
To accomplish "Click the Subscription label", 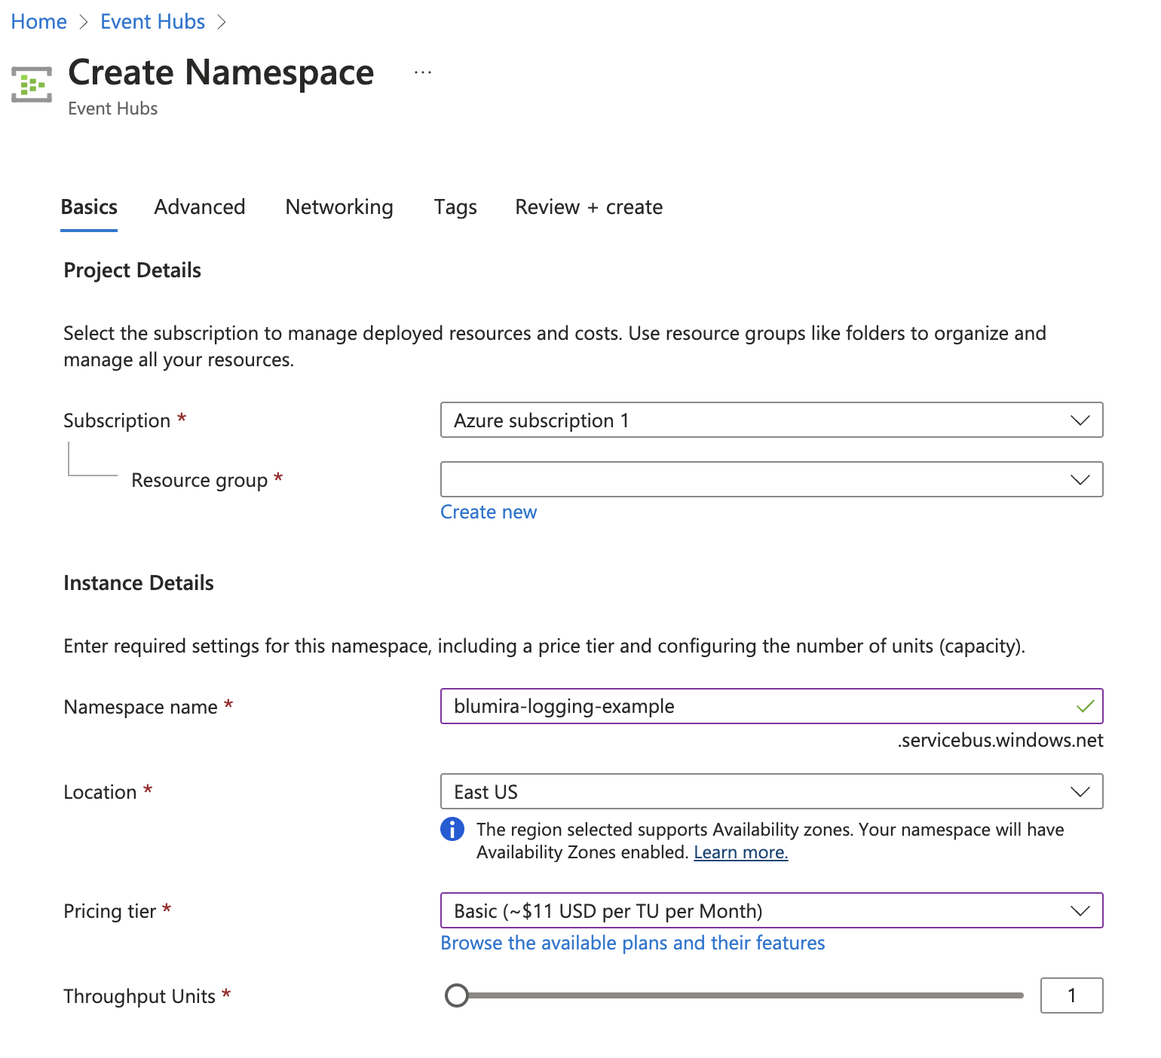I will (117, 420).
